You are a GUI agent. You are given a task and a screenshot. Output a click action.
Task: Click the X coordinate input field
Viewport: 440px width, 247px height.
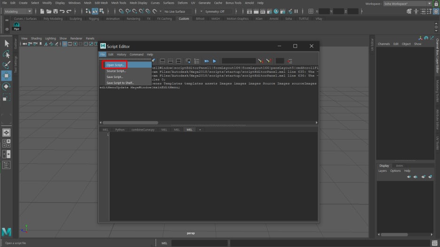(x=324, y=11)
